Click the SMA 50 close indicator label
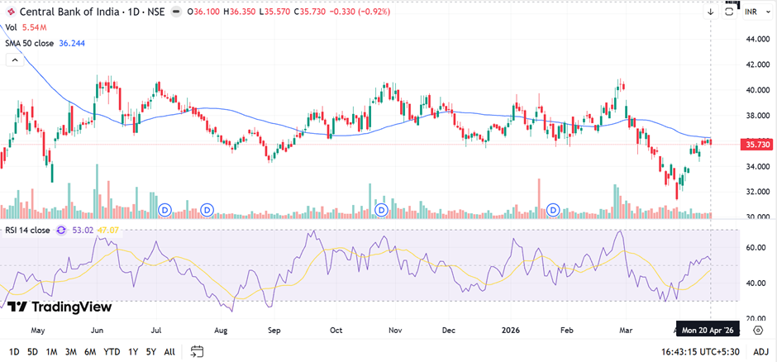This screenshot has height=362, width=777. pyautogui.click(x=30, y=43)
